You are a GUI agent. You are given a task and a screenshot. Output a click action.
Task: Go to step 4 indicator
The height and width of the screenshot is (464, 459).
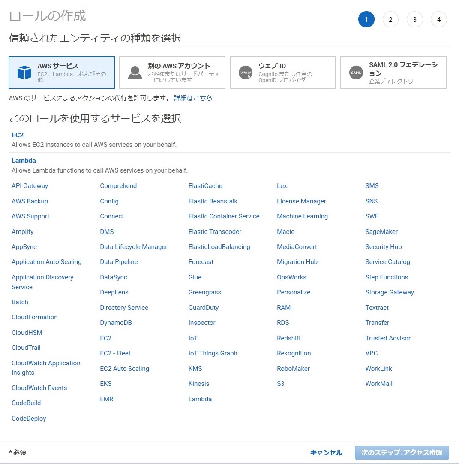[x=439, y=20]
